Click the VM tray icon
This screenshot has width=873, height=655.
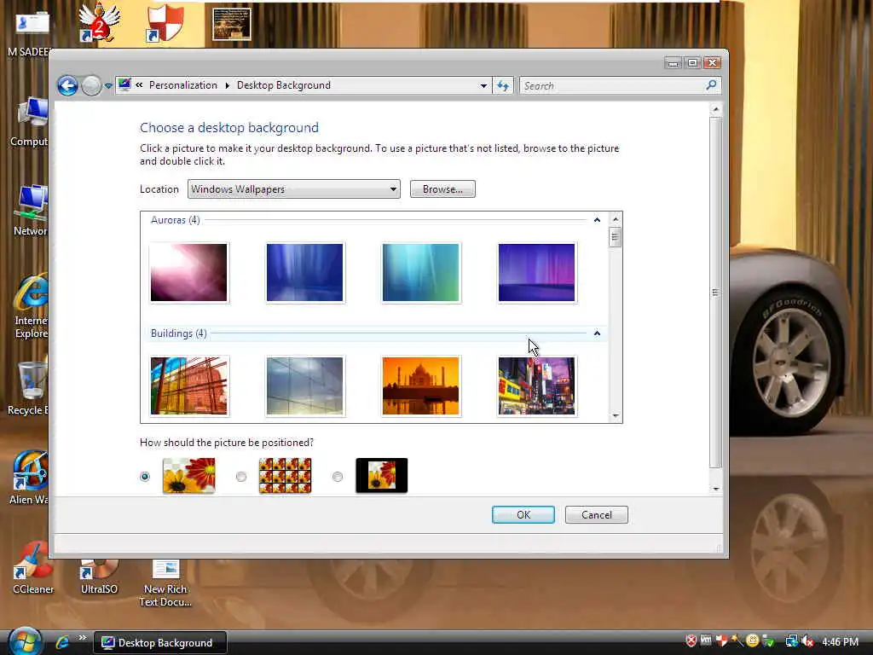click(706, 641)
